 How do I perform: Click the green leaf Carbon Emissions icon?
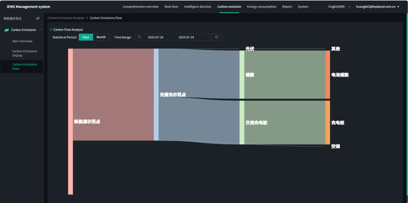pos(7,30)
